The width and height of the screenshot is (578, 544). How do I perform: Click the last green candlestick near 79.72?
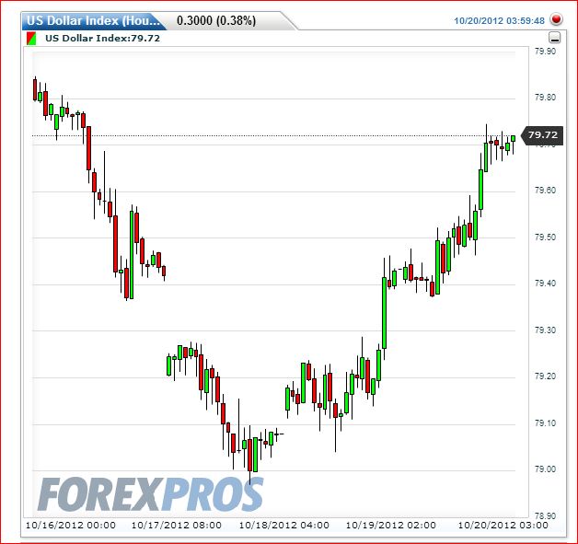point(514,139)
